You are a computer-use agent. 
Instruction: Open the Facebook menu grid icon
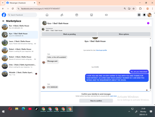pyautogui.click(x=139, y=15)
